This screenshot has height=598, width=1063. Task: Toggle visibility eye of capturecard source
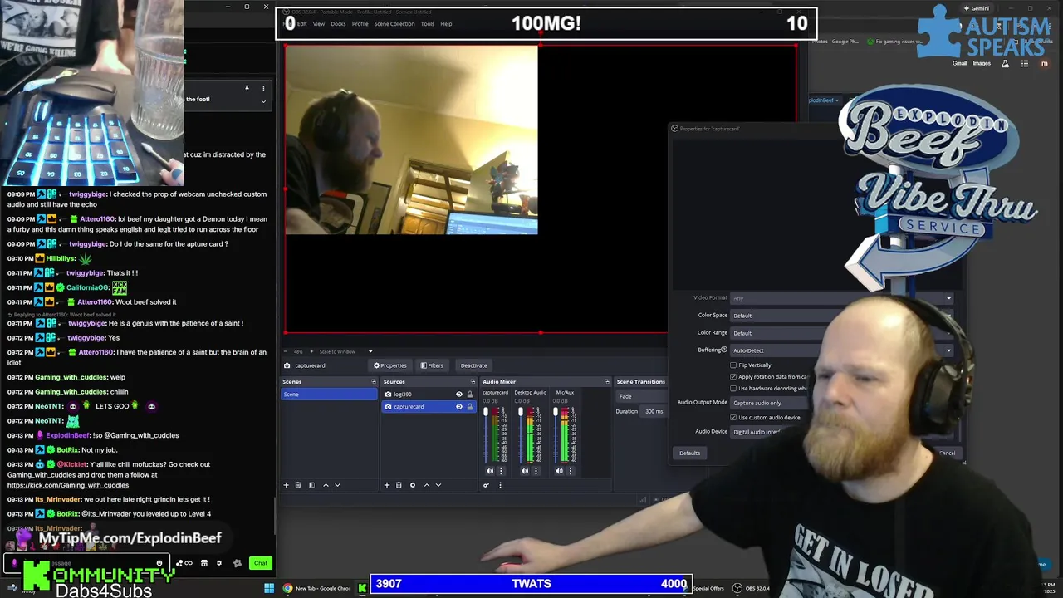click(x=458, y=407)
